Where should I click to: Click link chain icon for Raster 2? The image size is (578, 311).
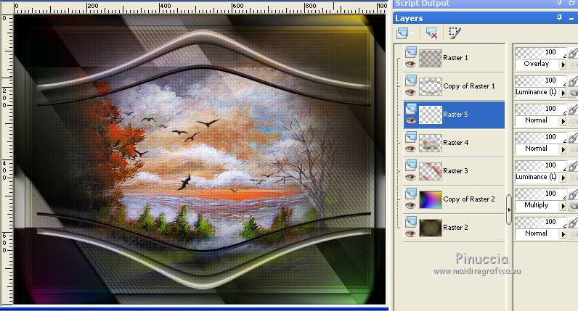573,223
